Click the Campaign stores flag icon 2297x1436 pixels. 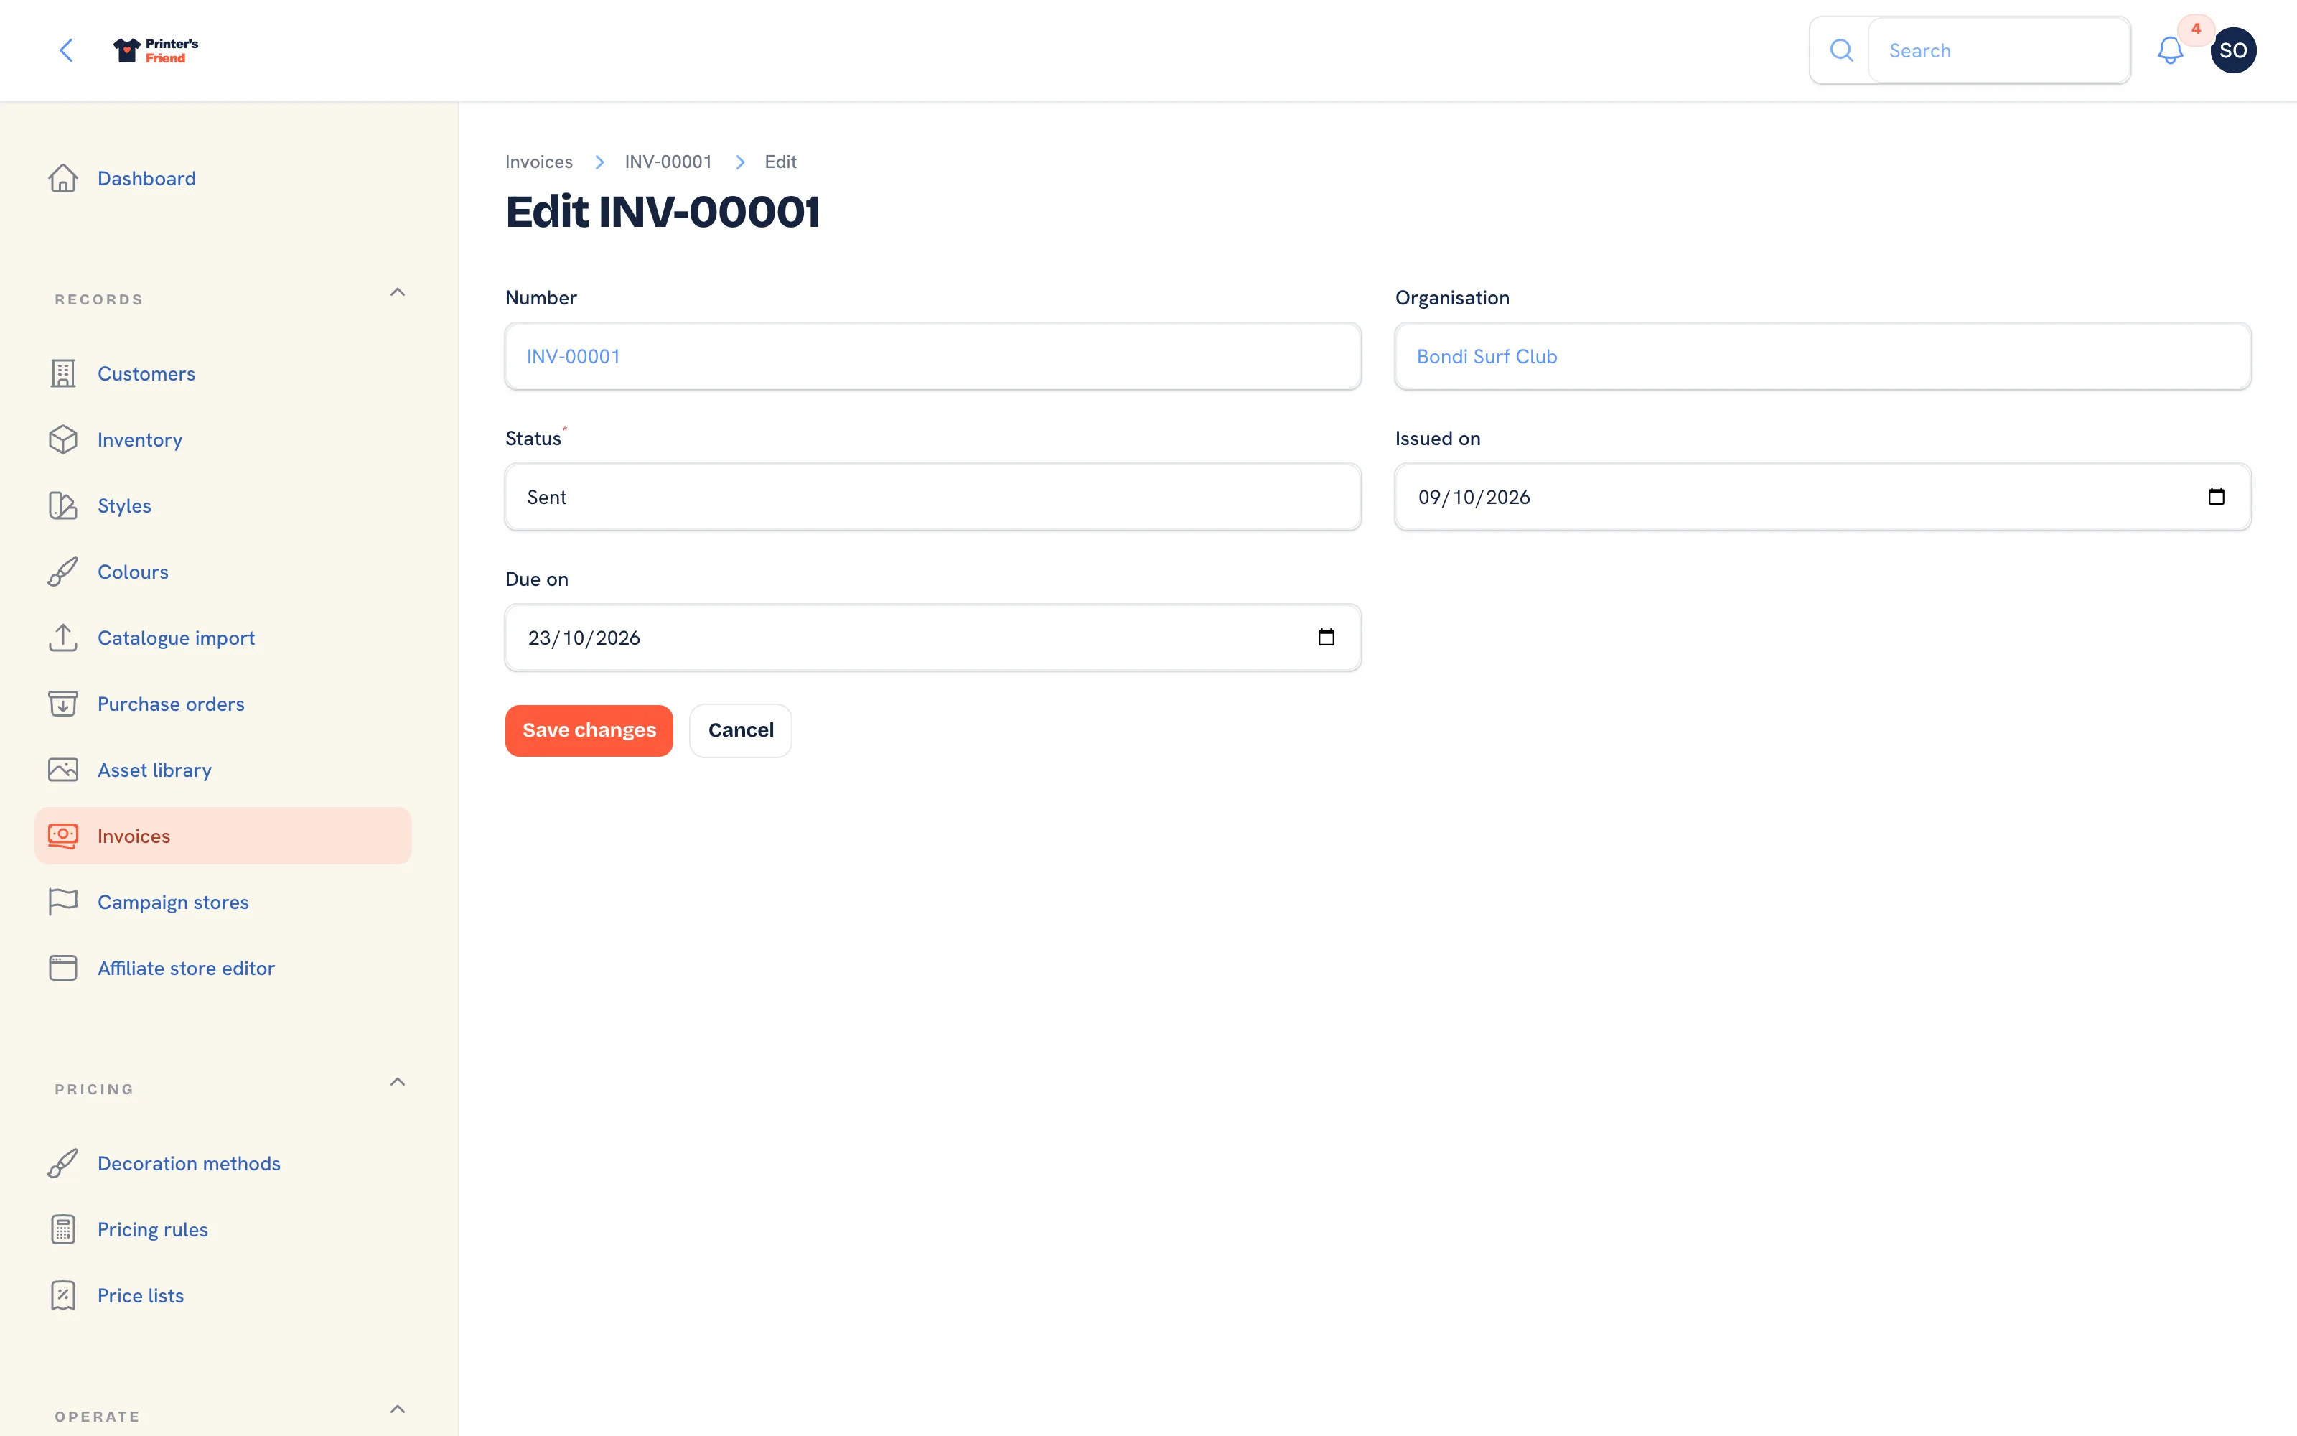[x=62, y=901]
